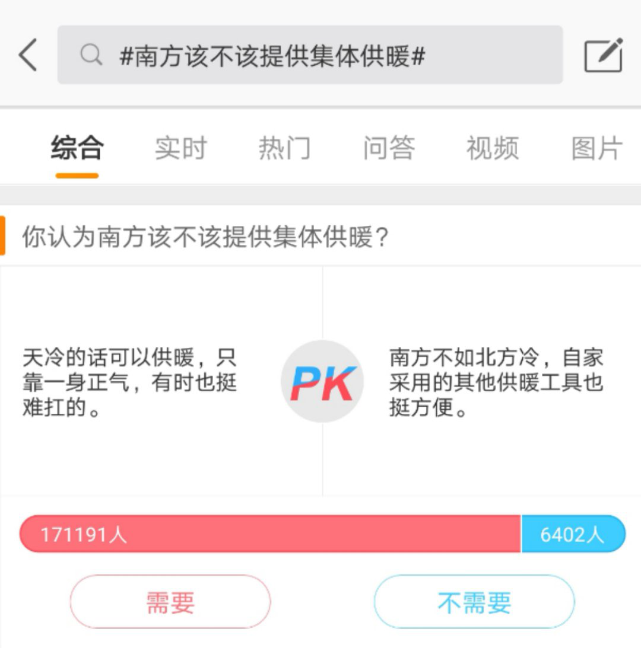Vote 不需要 in the poll
The height and width of the screenshot is (648, 641).
474,602
